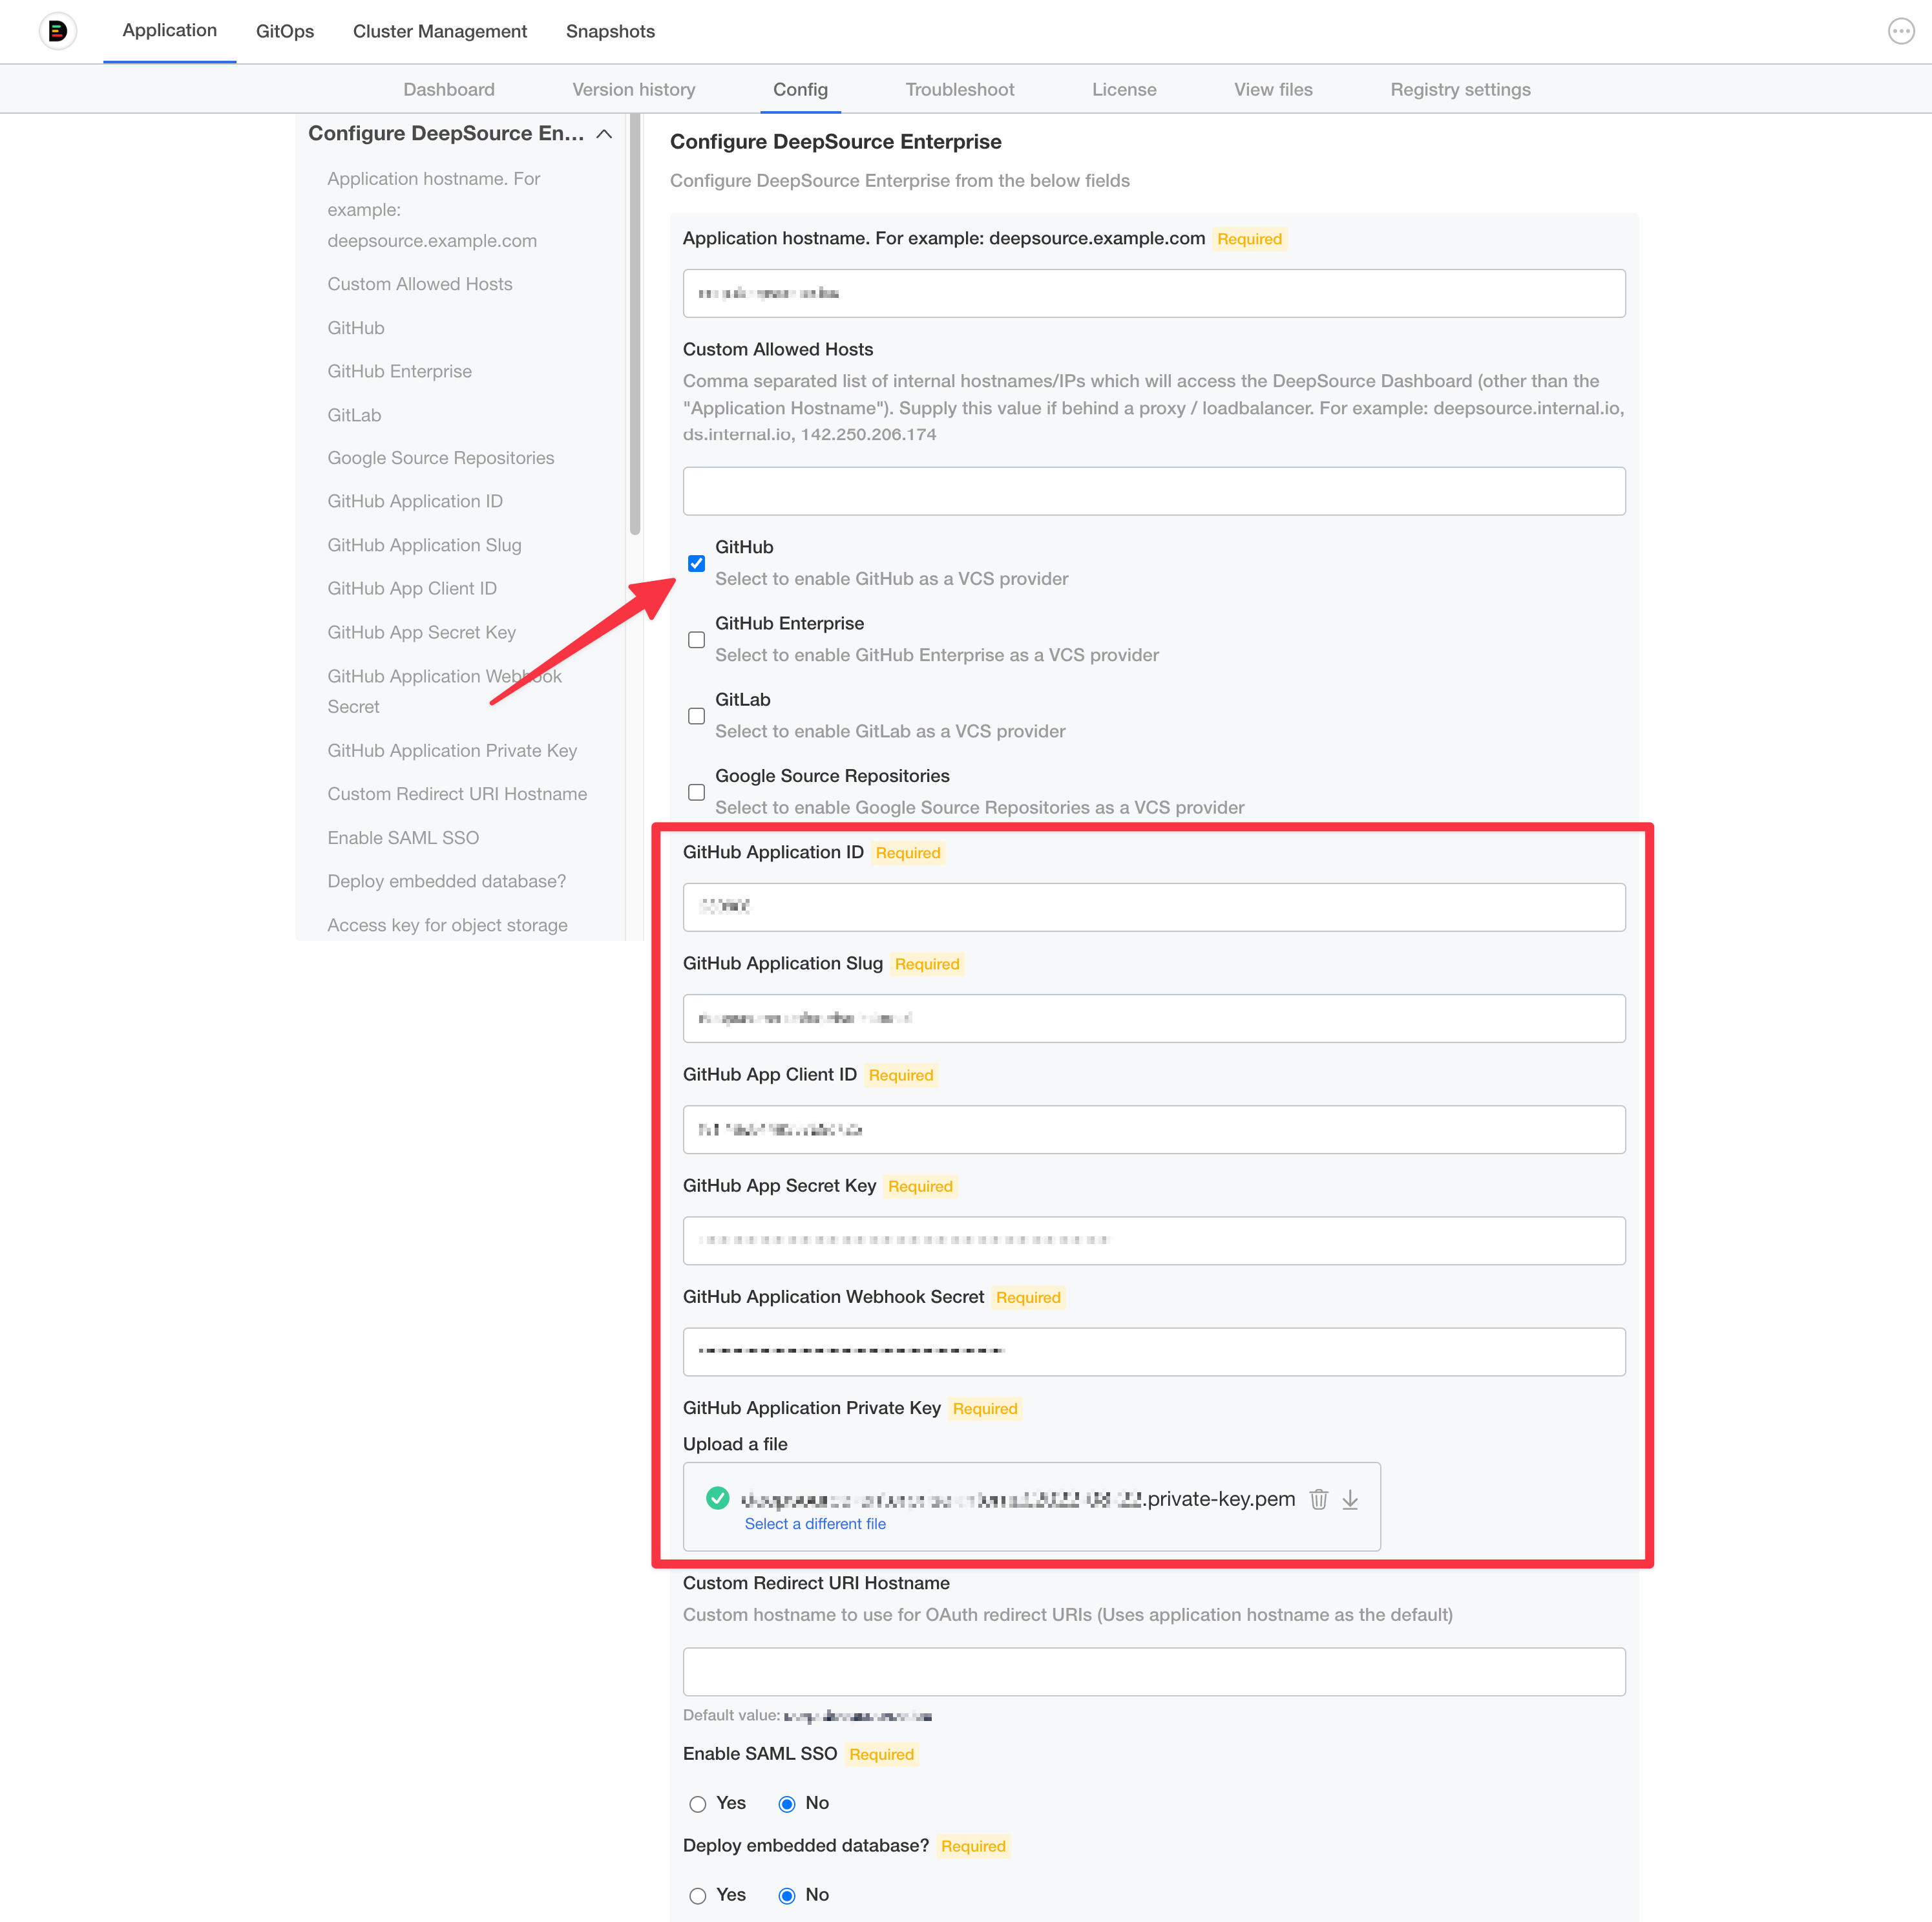Go to the License page
Viewport: 1932px width, 1922px height.
(1124, 89)
